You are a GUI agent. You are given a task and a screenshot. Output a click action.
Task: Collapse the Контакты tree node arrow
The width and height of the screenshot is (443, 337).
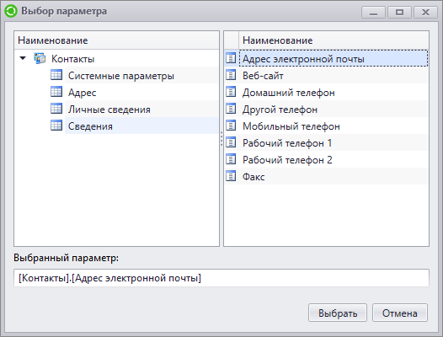pos(23,58)
